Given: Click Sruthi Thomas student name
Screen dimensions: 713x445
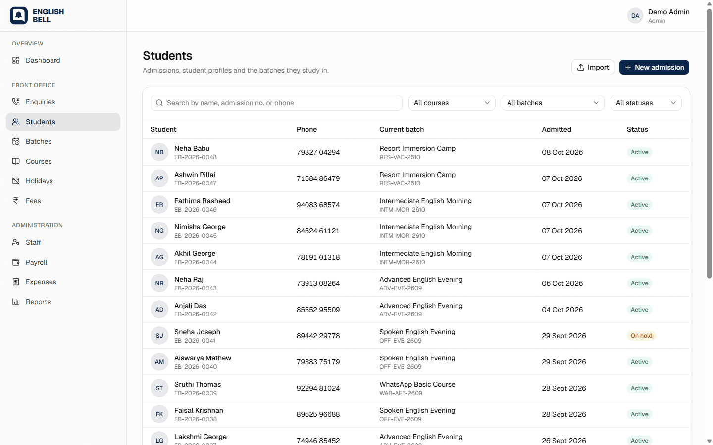Looking at the screenshot, I should (198, 384).
